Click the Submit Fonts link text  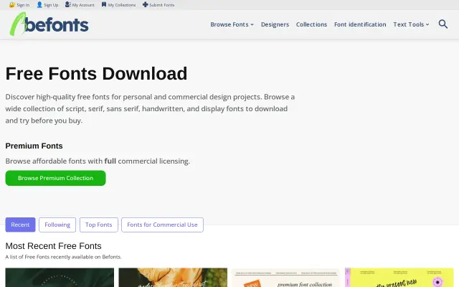click(162, 5)
